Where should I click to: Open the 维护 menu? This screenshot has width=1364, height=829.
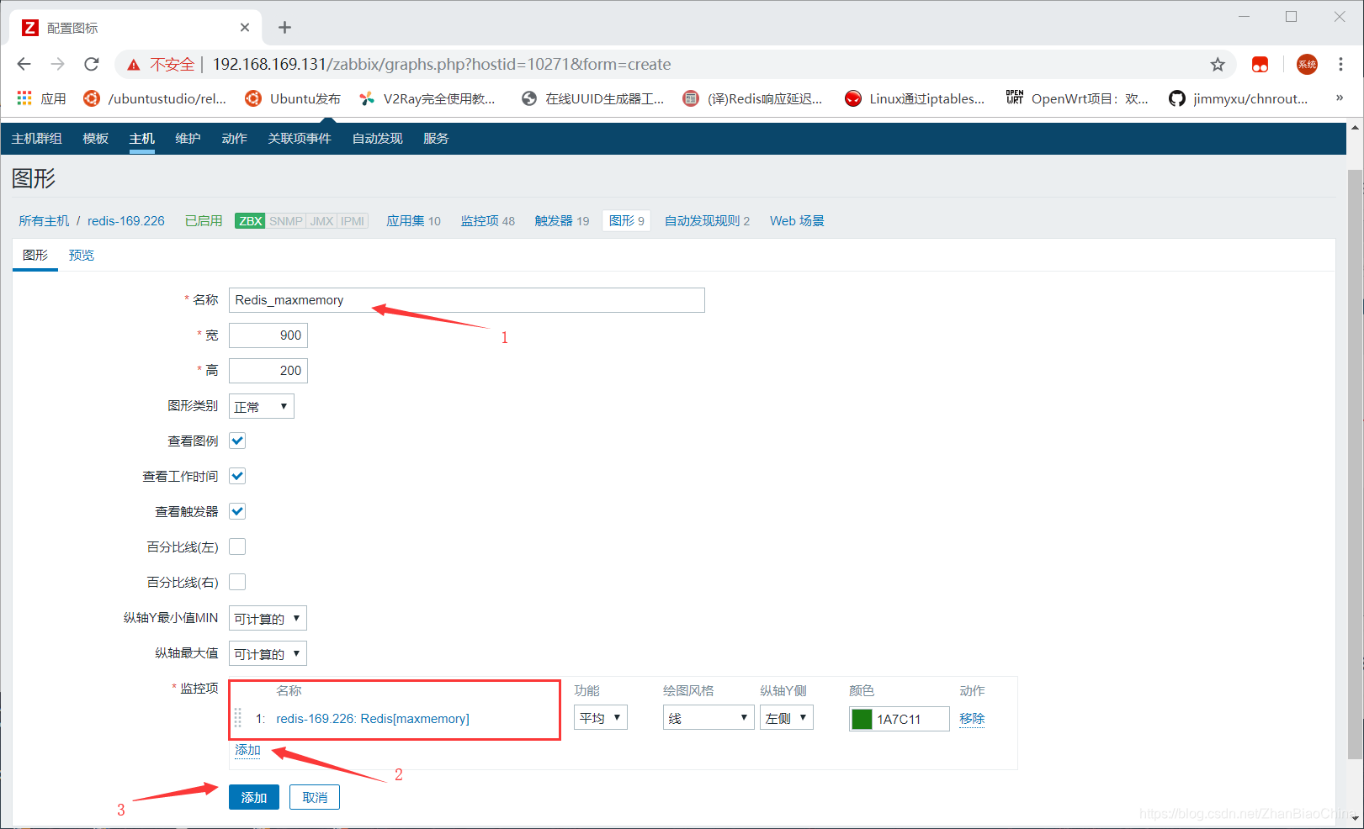pyautogui.click(x=188, y=139)
